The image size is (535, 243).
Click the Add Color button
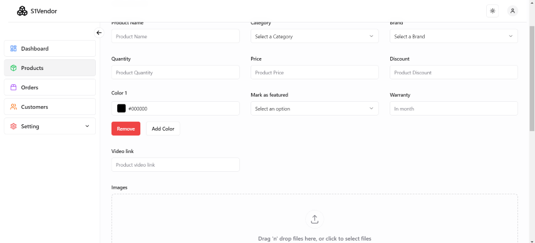163,129
